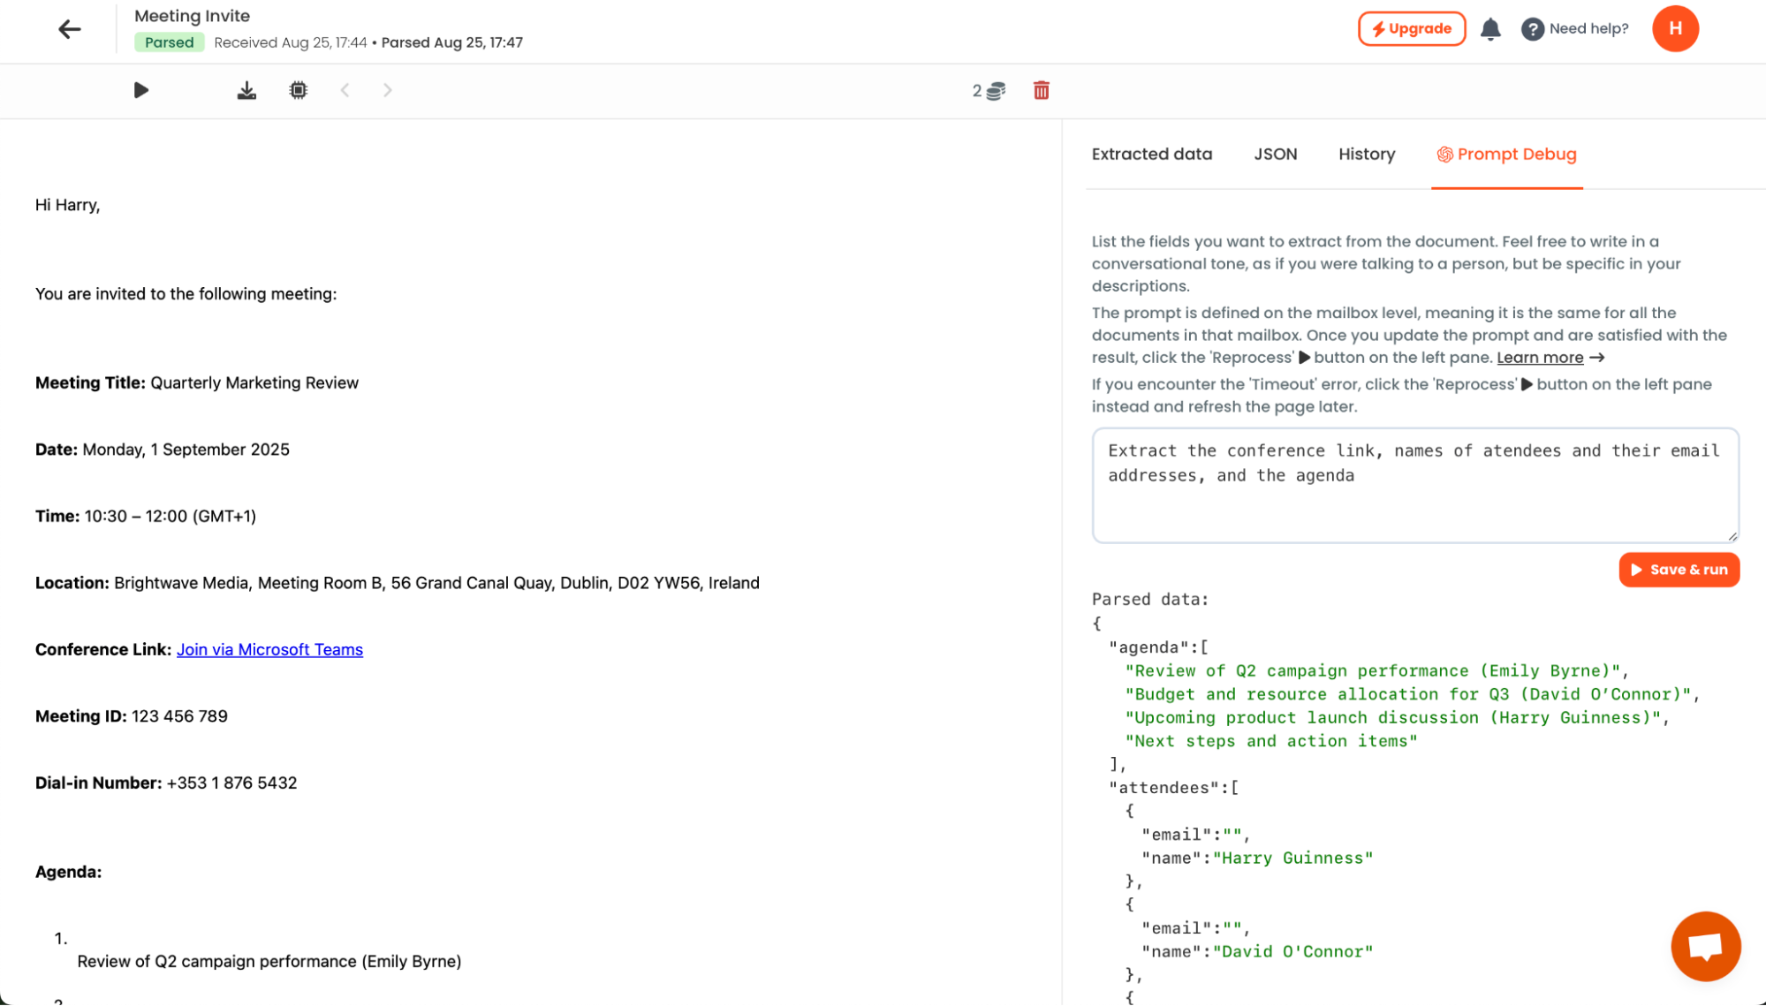Select the Meeting Title: Quarterly Marketing Review line
The width and height of the screenshot is (1766, 1006).
[x=197, y=382]
